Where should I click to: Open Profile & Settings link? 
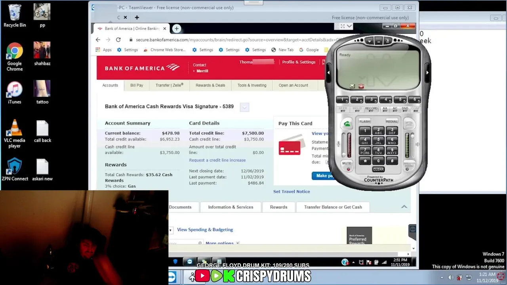(x=299, y=62)
